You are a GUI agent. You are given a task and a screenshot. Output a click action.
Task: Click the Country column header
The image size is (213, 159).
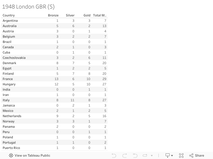click(x=9, y=15)
